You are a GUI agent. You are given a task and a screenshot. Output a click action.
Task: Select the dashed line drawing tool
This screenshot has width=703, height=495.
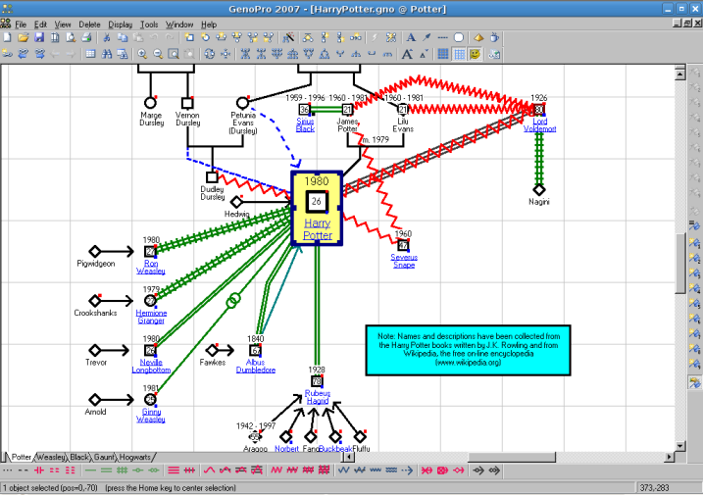click(442, 38)
